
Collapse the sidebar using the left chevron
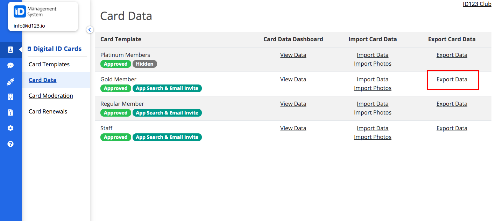coord(90,30)
